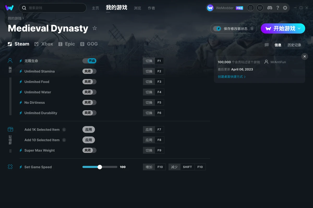Open settings with the gear icon

[285, 8]
